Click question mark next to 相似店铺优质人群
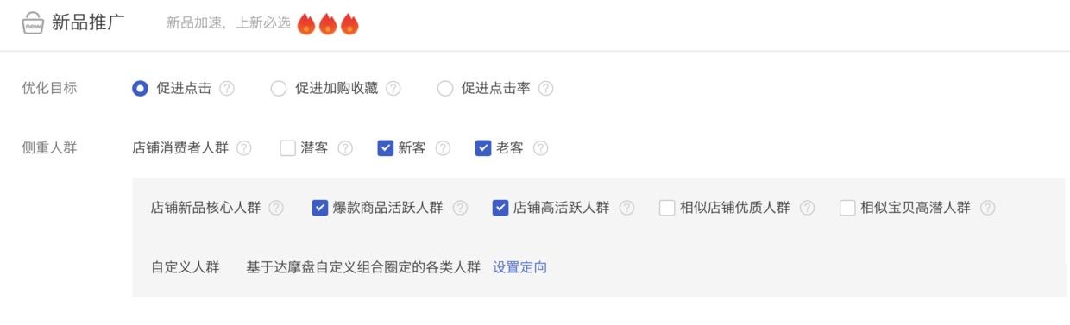 click(x=808, y=208)
